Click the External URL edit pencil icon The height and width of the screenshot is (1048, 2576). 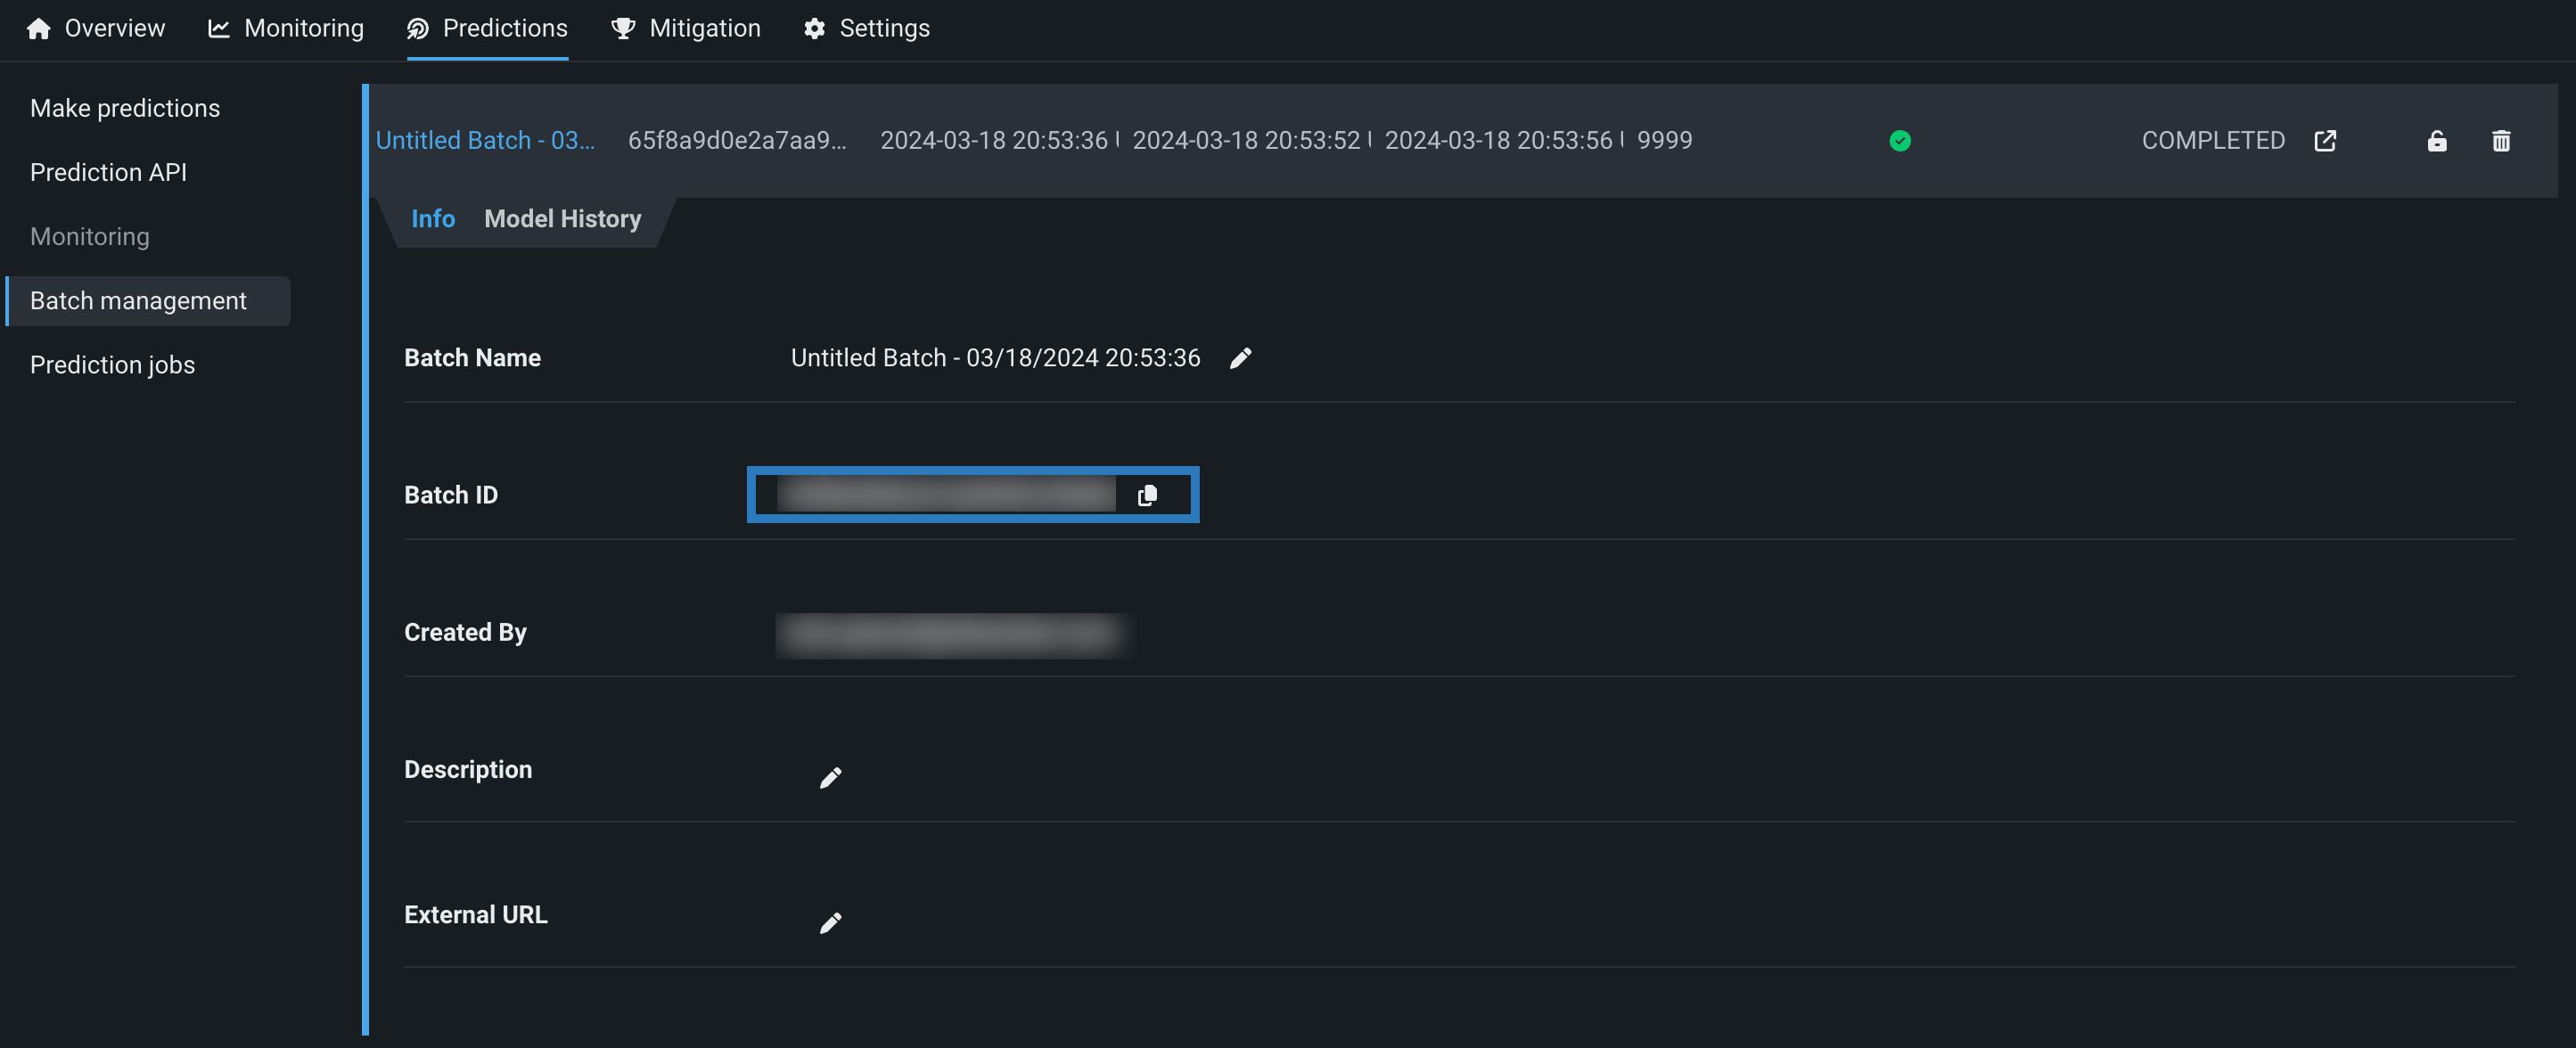[830, 923]
